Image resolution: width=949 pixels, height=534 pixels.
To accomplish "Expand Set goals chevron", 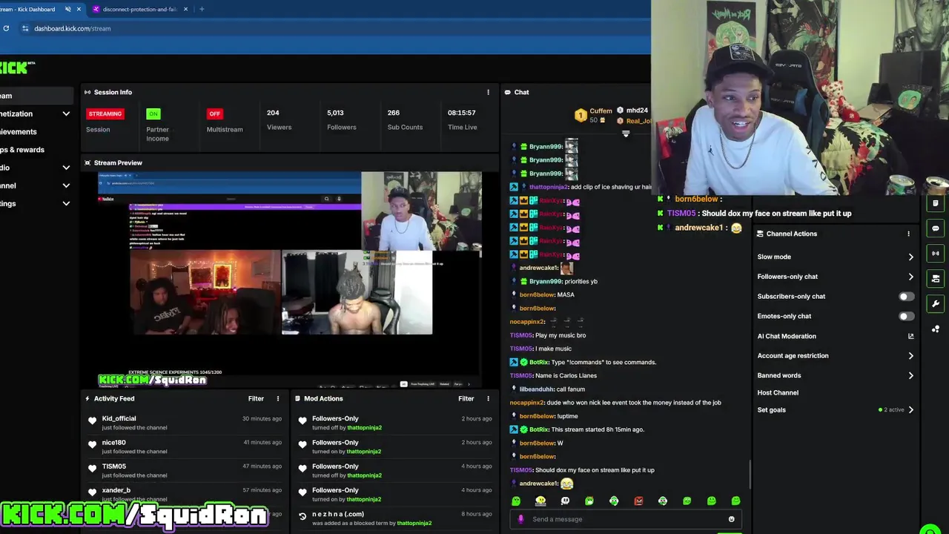I will [910, 409].
